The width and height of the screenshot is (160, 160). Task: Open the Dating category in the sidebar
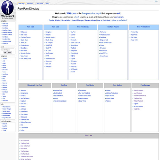[4, 77]
